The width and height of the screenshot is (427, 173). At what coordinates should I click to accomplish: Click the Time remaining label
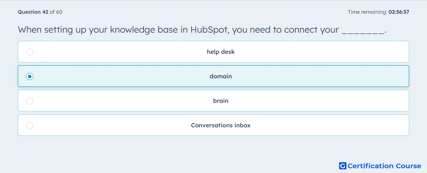click(x=368, y=12)
